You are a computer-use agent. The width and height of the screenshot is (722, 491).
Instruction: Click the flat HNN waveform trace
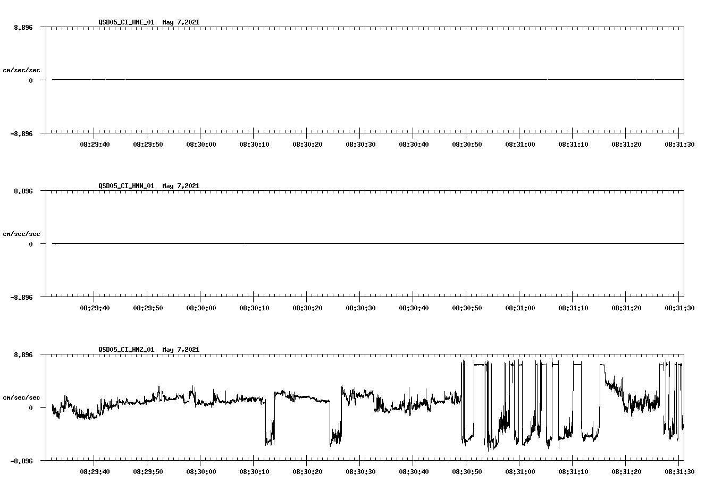[x=319, y=243]
